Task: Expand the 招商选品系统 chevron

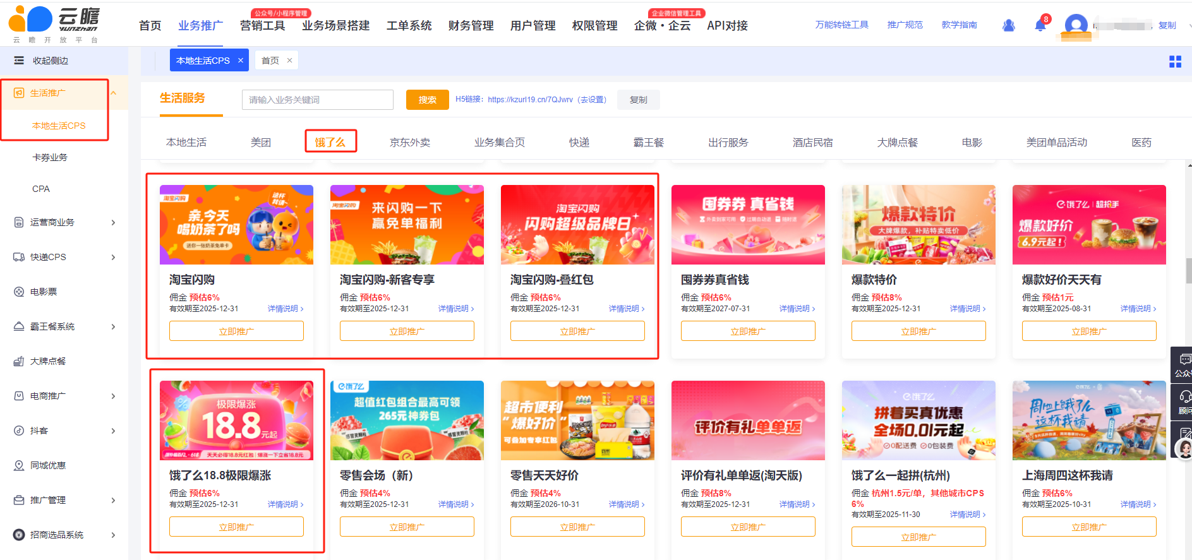Action: tap(114, 535)
